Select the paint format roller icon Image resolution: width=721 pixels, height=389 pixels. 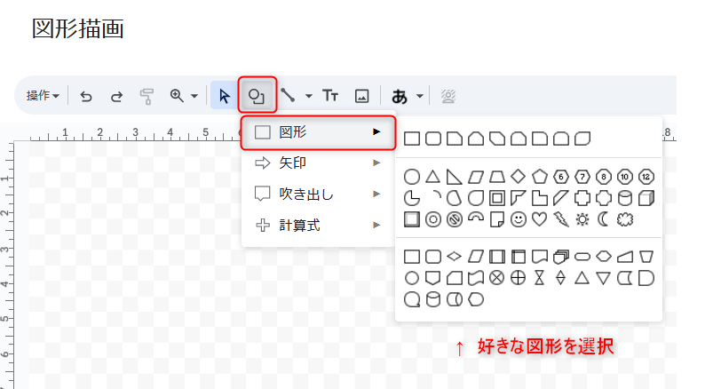click(147, 96)
